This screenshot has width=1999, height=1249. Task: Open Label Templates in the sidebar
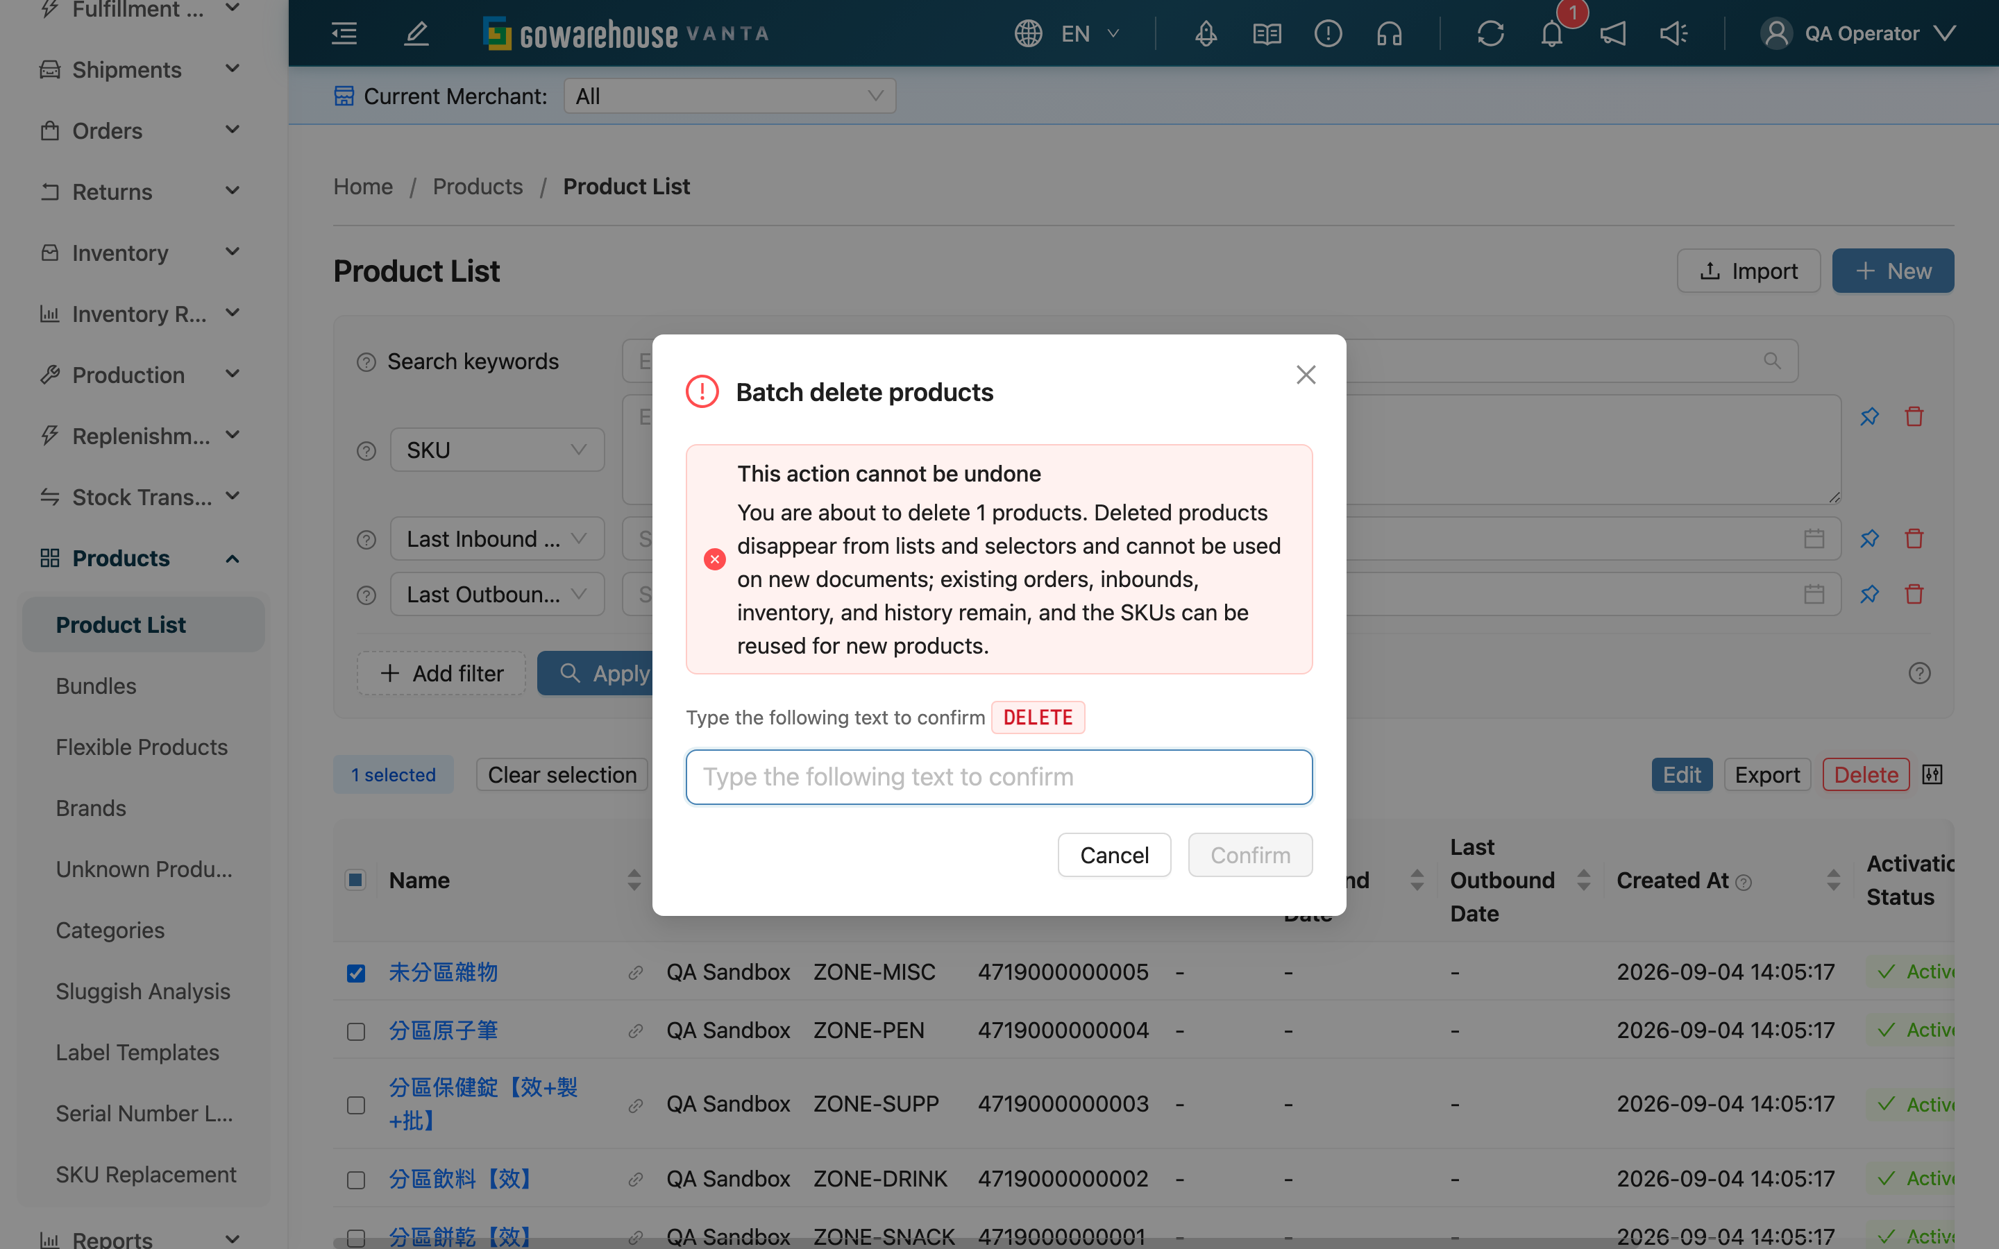coord(137,1053)
